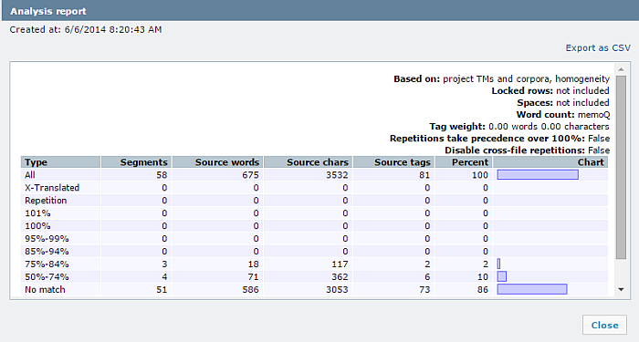Click No match source tags 73
Screen dimensions: 639x342
[424, 290]
